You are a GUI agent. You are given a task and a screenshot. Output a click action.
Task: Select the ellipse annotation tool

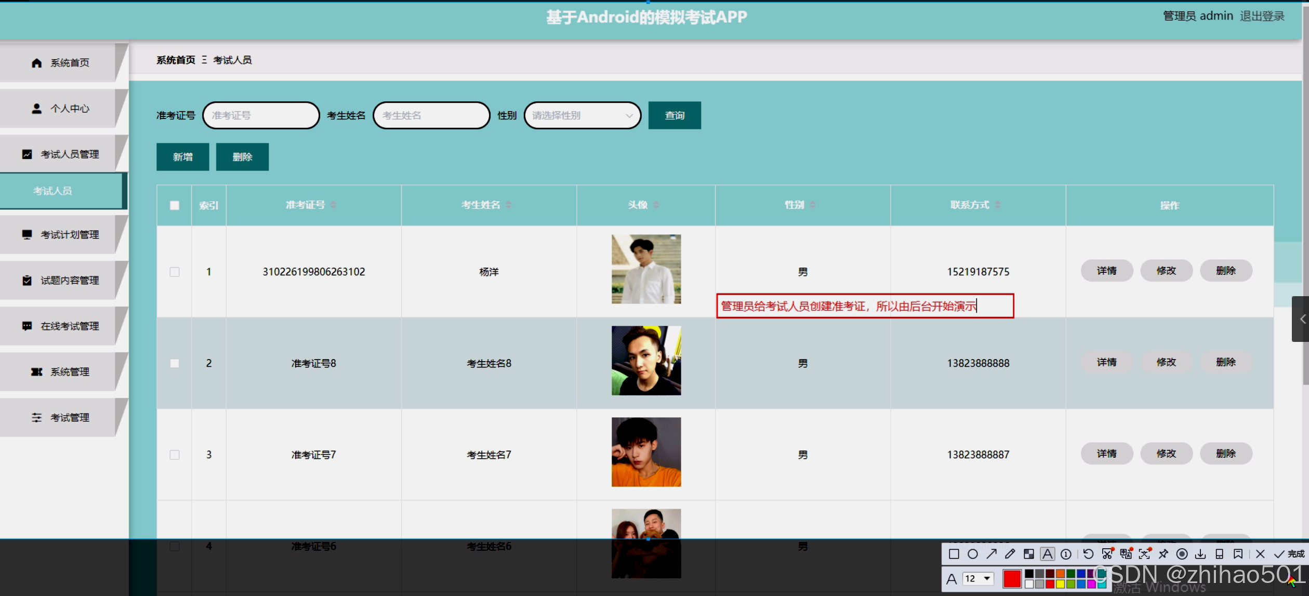click(972, 554)
